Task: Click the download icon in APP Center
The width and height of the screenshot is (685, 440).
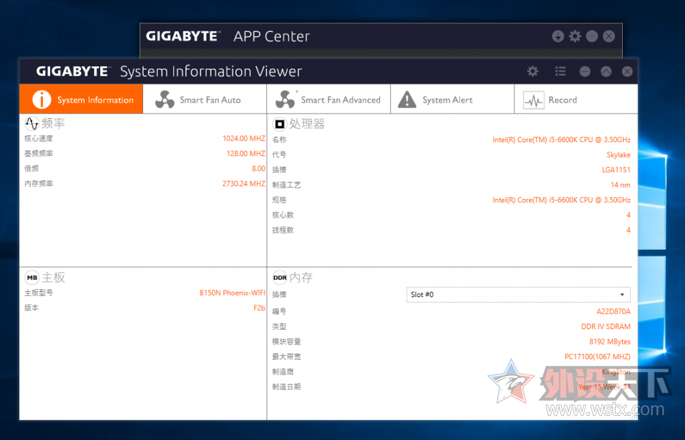Action: 558,36
